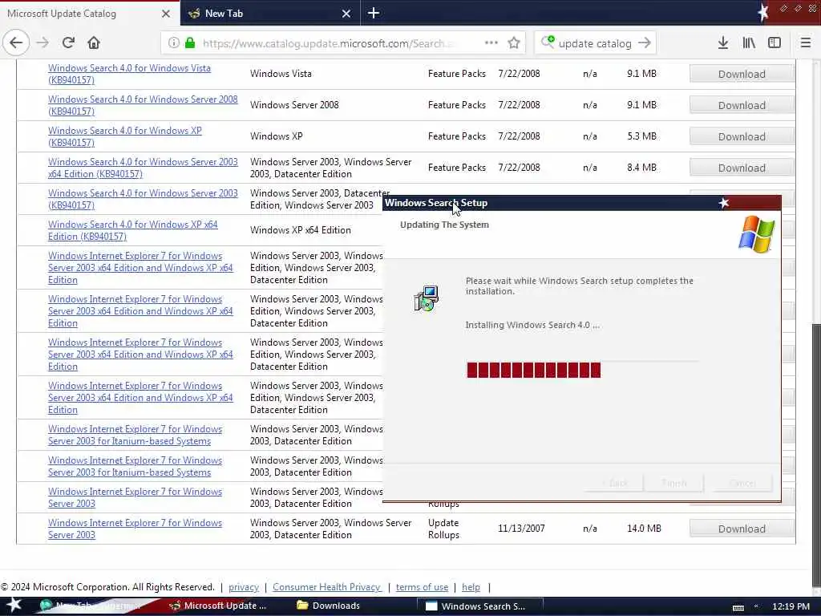Open a new browser tab with plus
The width and height of the screenshot is (821, 616).
pos(374,13)
